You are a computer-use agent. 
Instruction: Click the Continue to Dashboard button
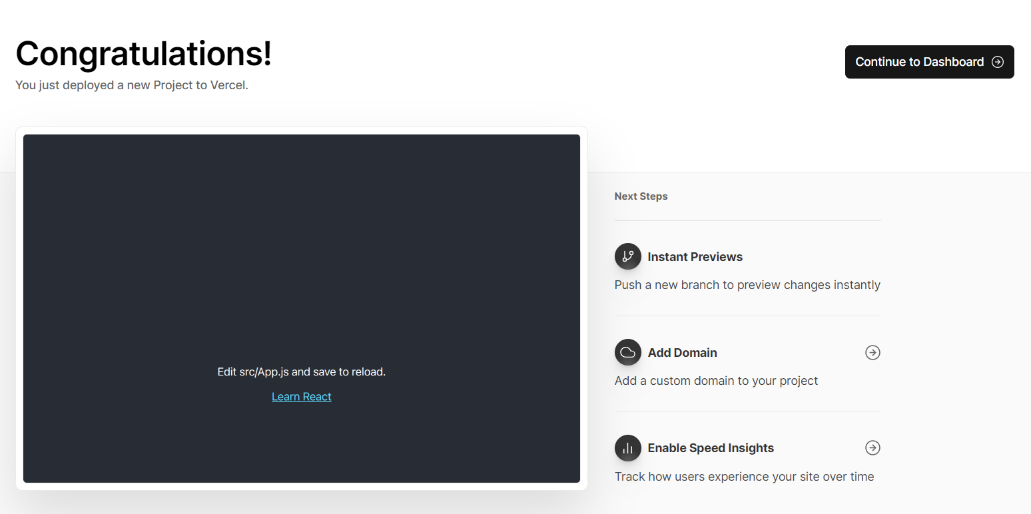pos(929,62)
